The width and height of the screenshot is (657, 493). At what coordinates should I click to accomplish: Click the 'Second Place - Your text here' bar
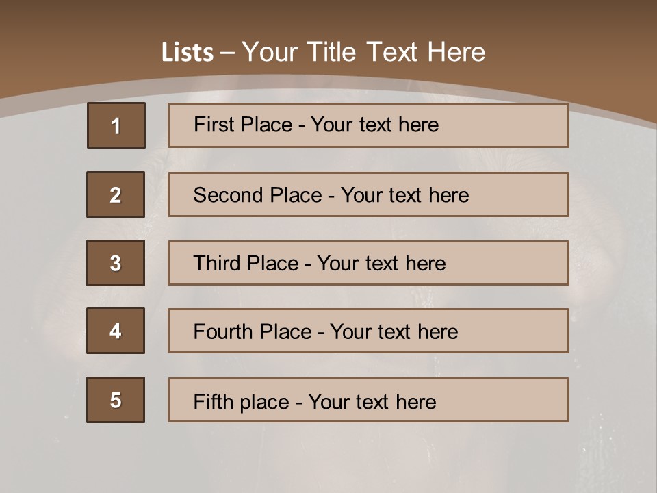(368, 194)
